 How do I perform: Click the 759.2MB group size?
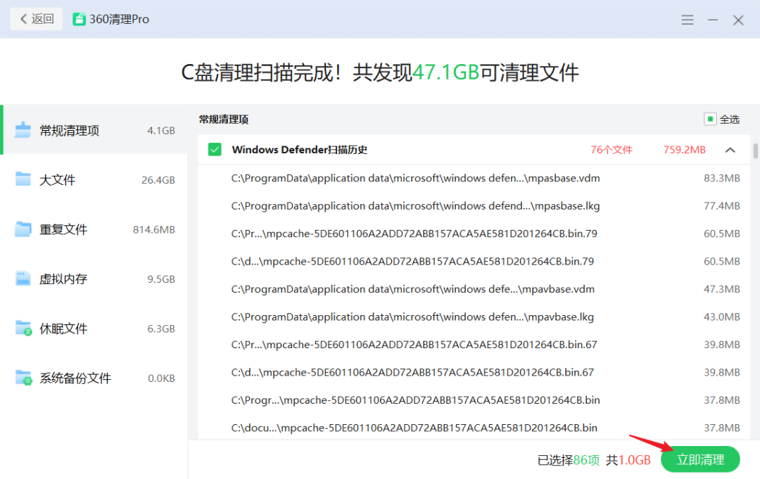point(685,150)
